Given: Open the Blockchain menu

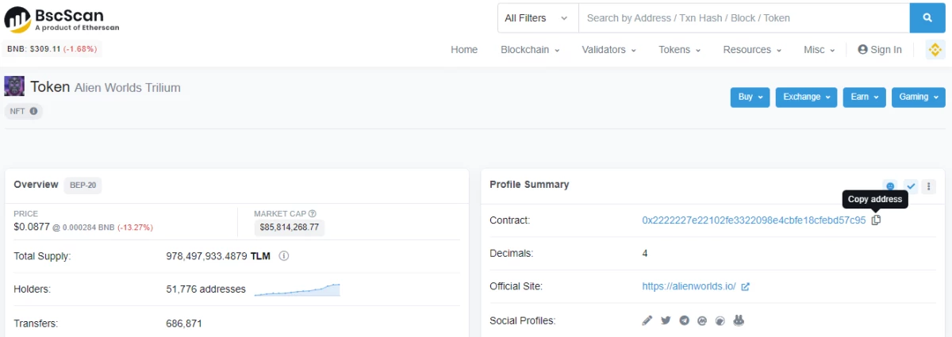Looking at the screenshot, I should (530, 50).
